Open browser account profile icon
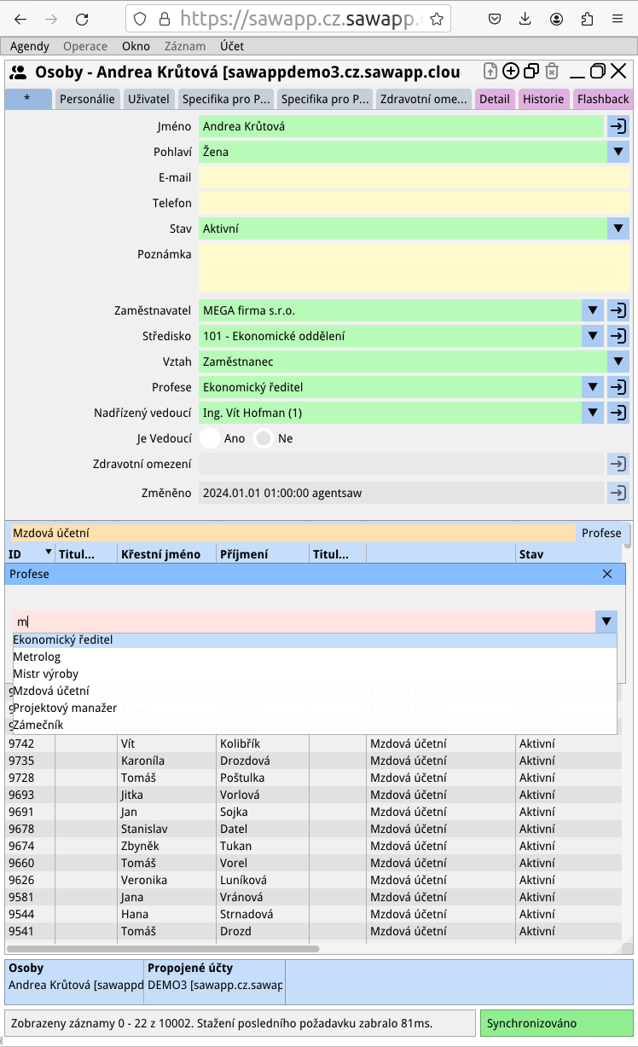Image resolution: width=638 pixels, height=1047 pixels. point(556,19)
